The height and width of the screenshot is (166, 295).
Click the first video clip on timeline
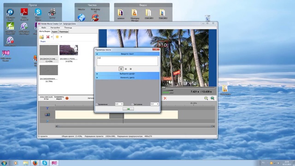pos(82,115)
